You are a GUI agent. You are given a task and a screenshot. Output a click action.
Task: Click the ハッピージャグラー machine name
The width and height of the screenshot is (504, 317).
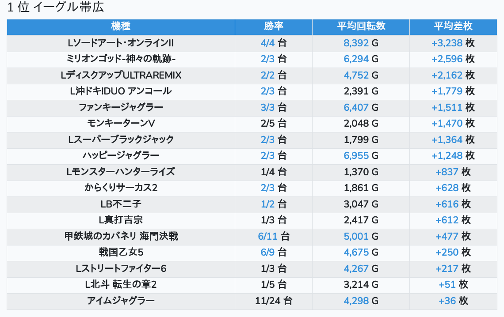coord(121,155)
